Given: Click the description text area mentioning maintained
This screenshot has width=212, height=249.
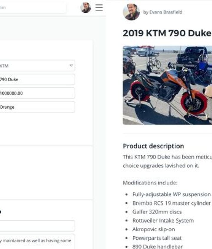Looking at the screenshot, I should click(x=37, y=241).
